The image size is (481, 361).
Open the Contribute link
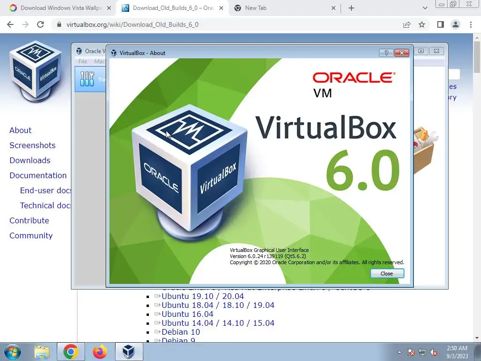(x=29, y=220)
